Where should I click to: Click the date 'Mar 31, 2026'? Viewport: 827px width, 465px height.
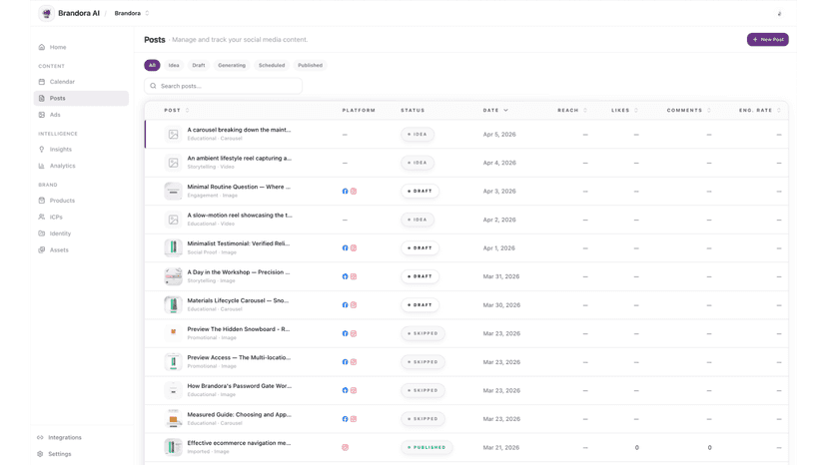pyautogui.click(x=501, y=276)
